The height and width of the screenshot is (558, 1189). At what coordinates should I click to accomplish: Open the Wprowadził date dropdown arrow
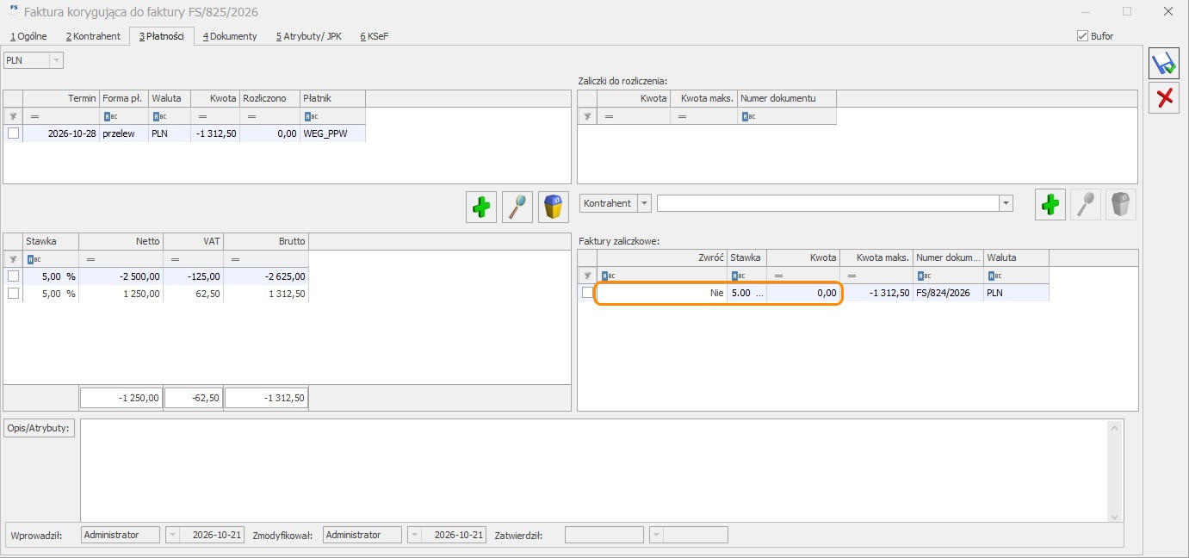172,535
